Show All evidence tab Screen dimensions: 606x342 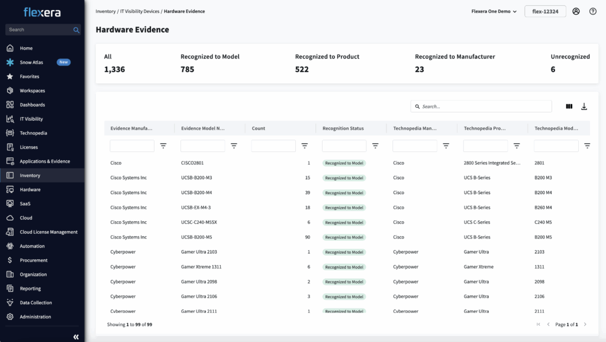click(114, 63)
